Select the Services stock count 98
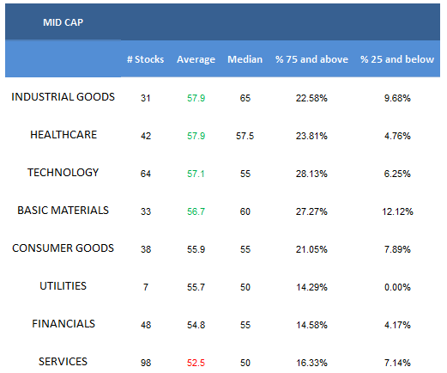This screenshot has height=373, width=447. click(x=146, y=363)
